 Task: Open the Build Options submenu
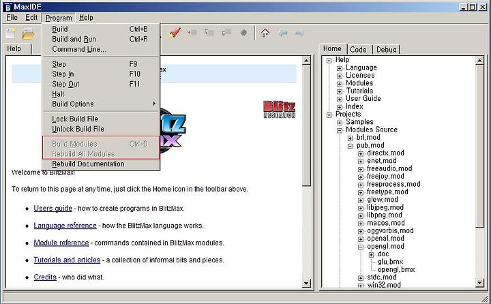click(101, 104)
